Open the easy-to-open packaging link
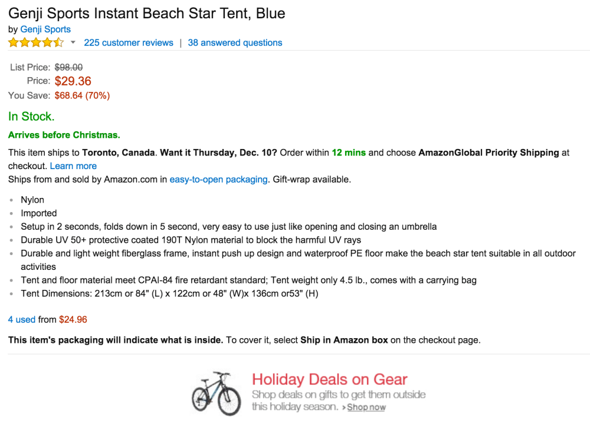 pos(218,179)
